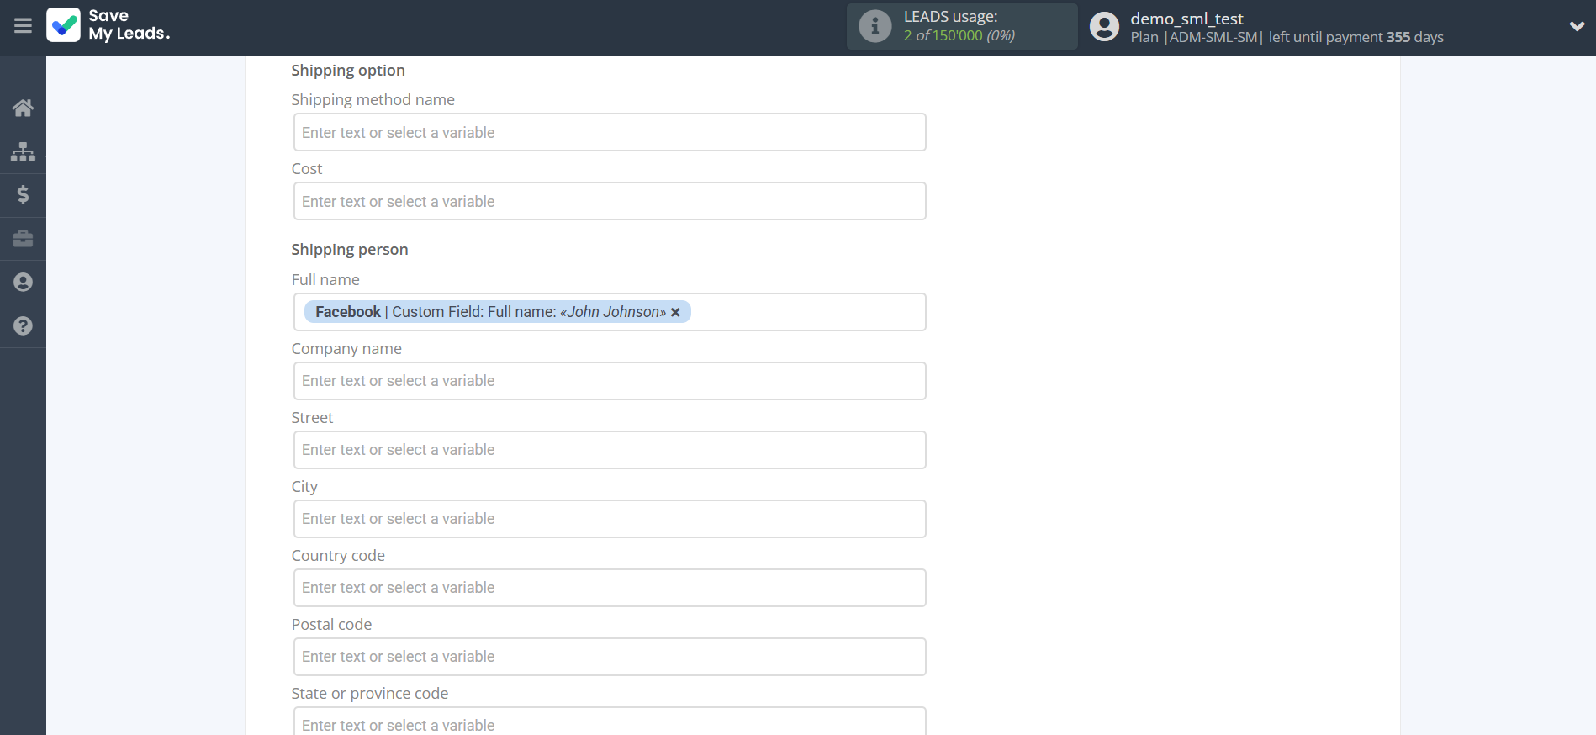Remove the Facebook Full name variable tag
Image resolution: width=1596 pixels, height=735 pixels.
tap(675, 312)
